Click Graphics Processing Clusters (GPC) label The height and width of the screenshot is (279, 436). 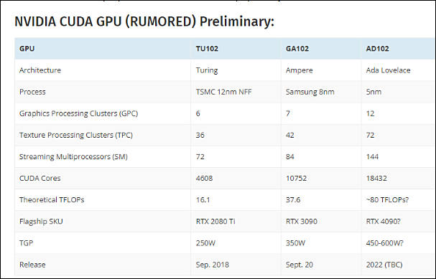(79, 113)
